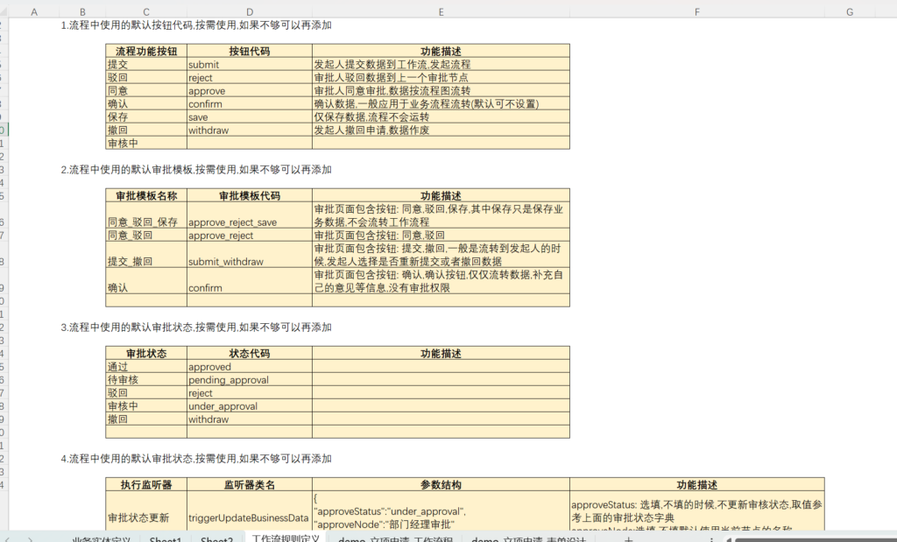Click the description starting '审批页面包含按钮: 提交,撤回'
Screen dimensions: 897x542
pyautogui.click(x=441, y=255)
